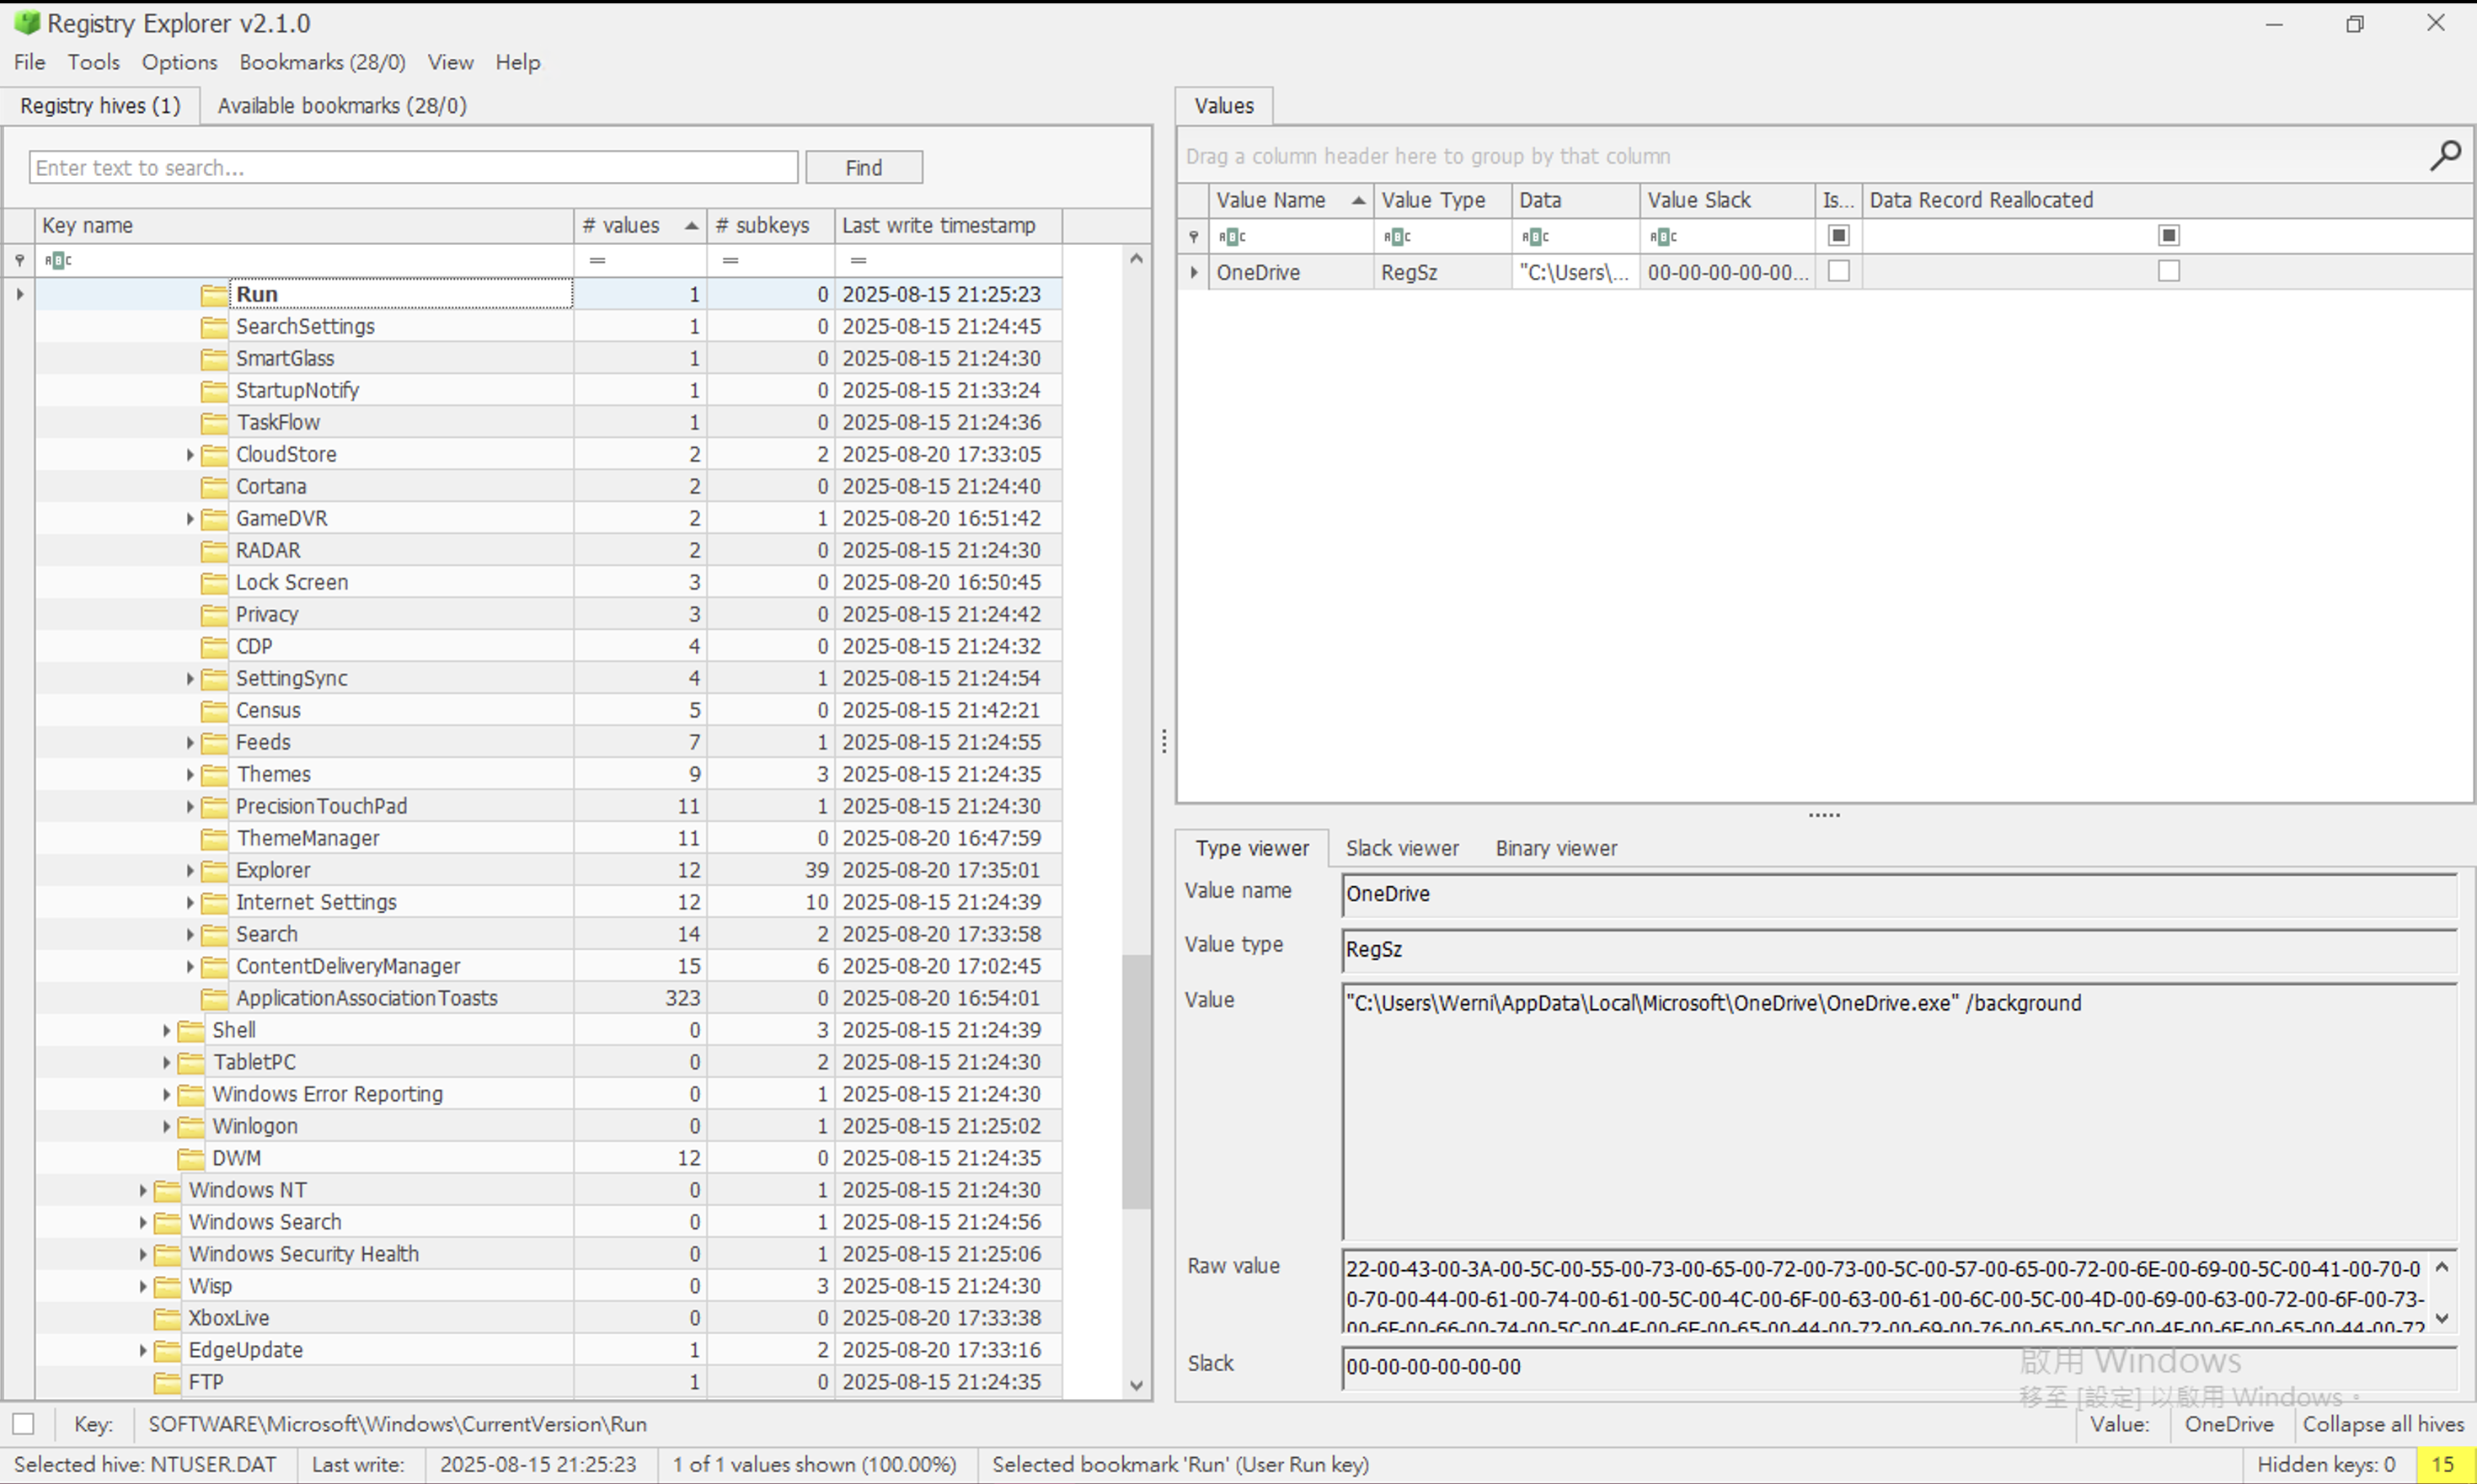This screenshot has height=1484, width=2477.
Task: Expand the CloudStore tree node
Action: 189,454
